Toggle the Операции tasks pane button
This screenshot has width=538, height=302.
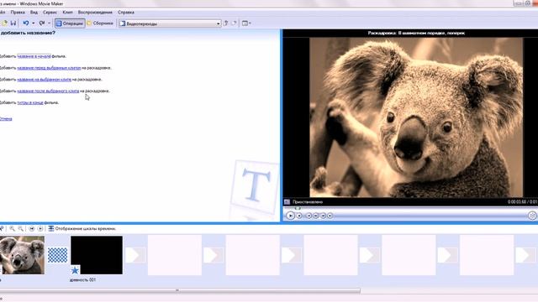70,23
